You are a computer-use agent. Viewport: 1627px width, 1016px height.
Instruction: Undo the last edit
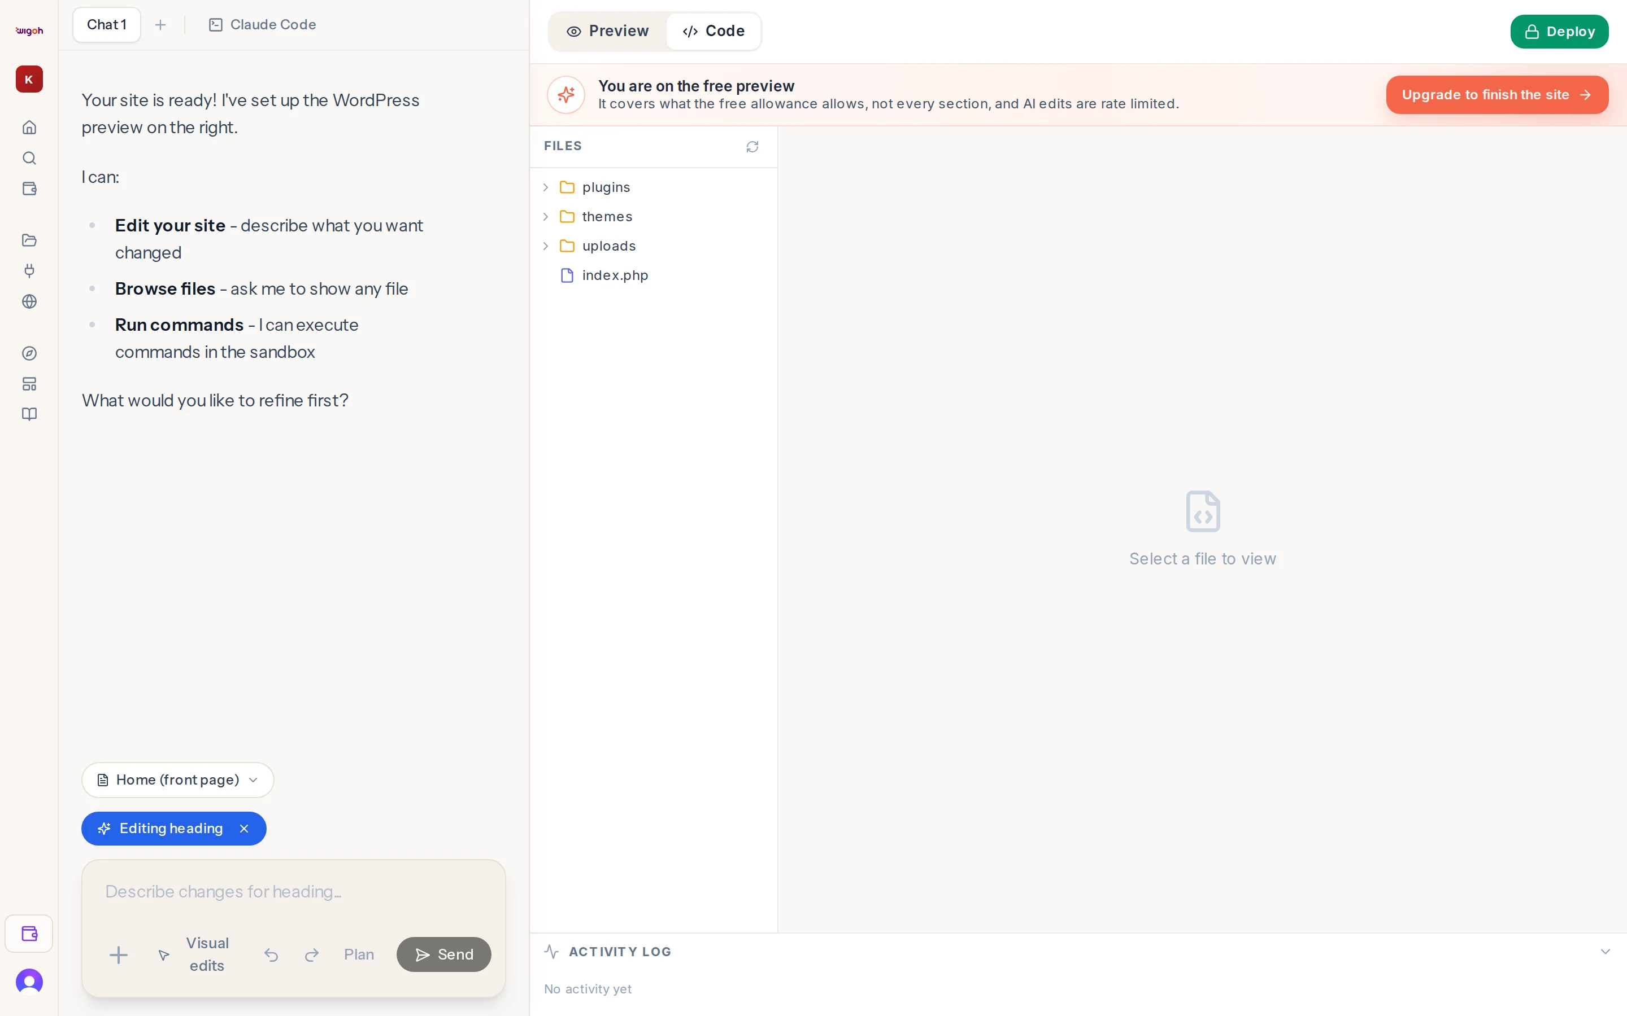271,955
